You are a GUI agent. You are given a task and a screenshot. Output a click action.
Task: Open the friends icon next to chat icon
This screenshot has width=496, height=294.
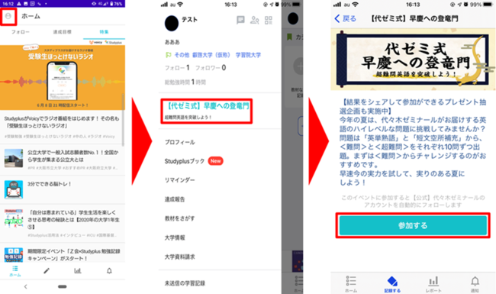[255, 21]
